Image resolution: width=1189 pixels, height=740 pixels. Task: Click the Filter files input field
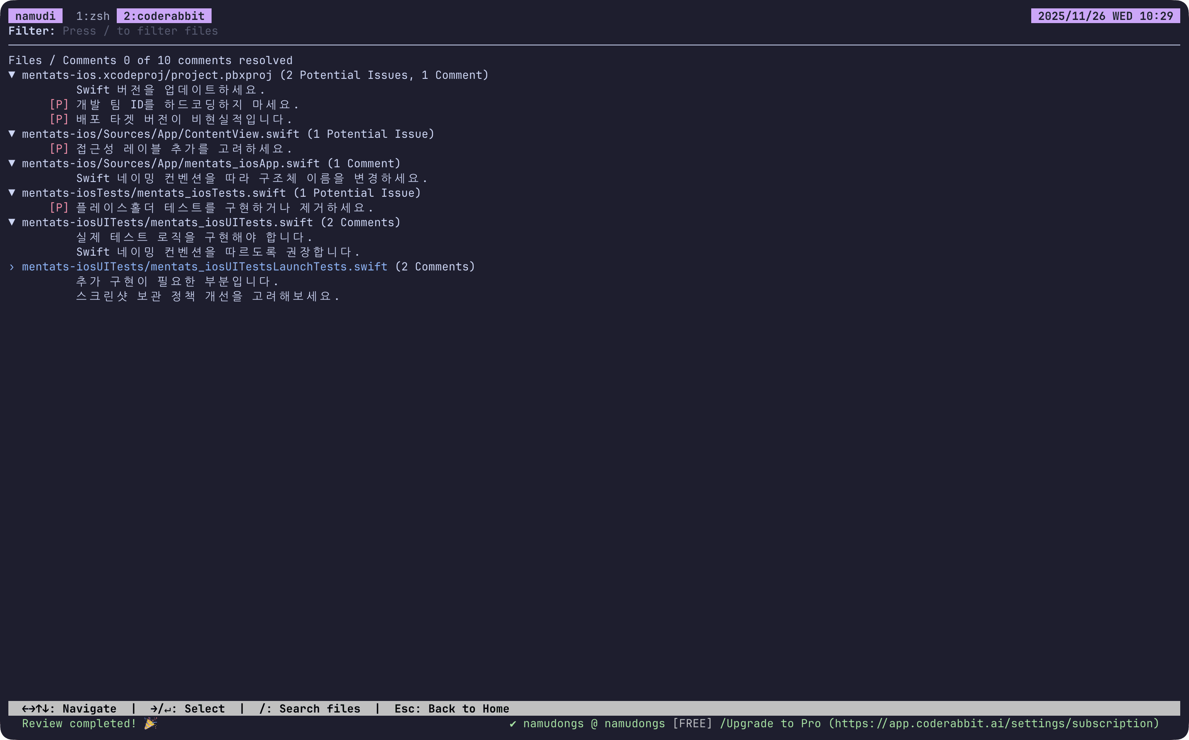pos(140,31)
